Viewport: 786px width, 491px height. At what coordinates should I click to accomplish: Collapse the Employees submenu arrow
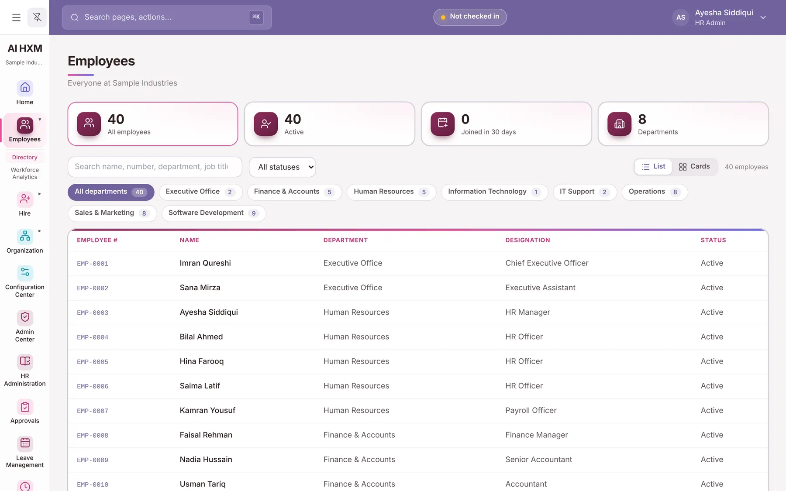pyautogui.click(x=40, y=120)
